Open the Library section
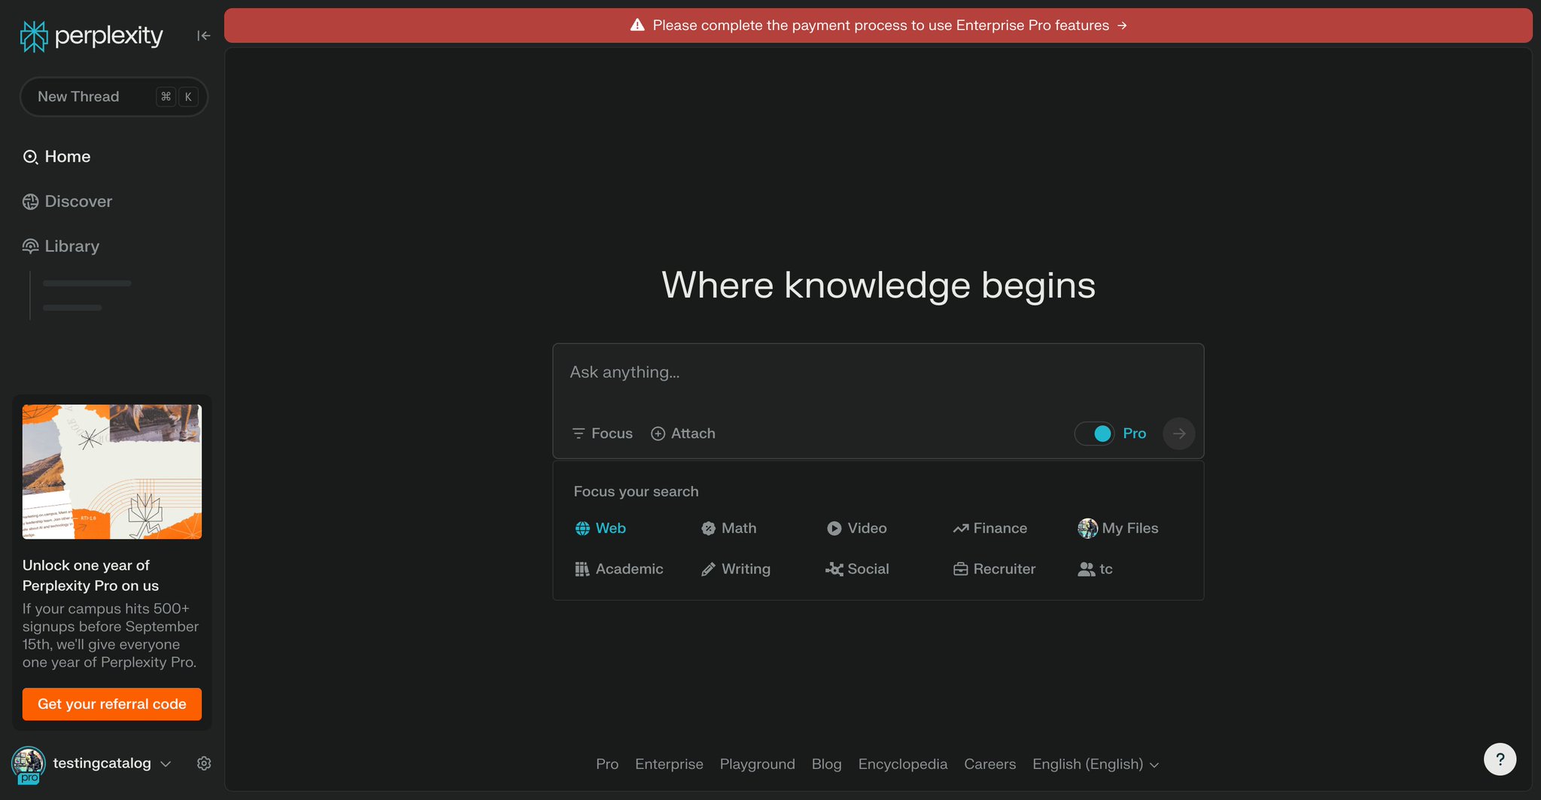The width and height of the screenshot is (1541, 800). 61,246
